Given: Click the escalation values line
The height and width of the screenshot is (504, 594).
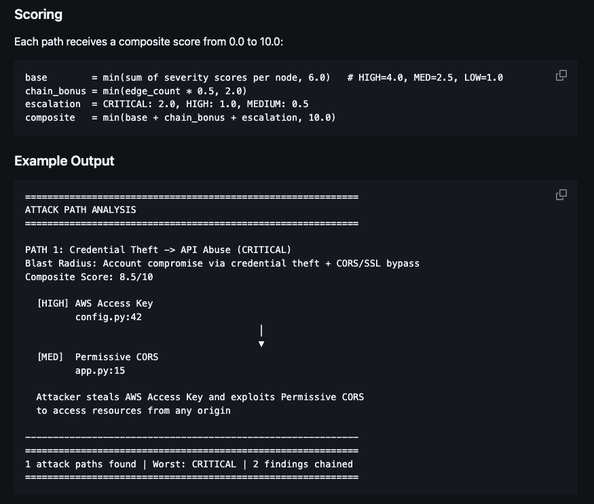Looking at the screenshot, I should (167, 104).
